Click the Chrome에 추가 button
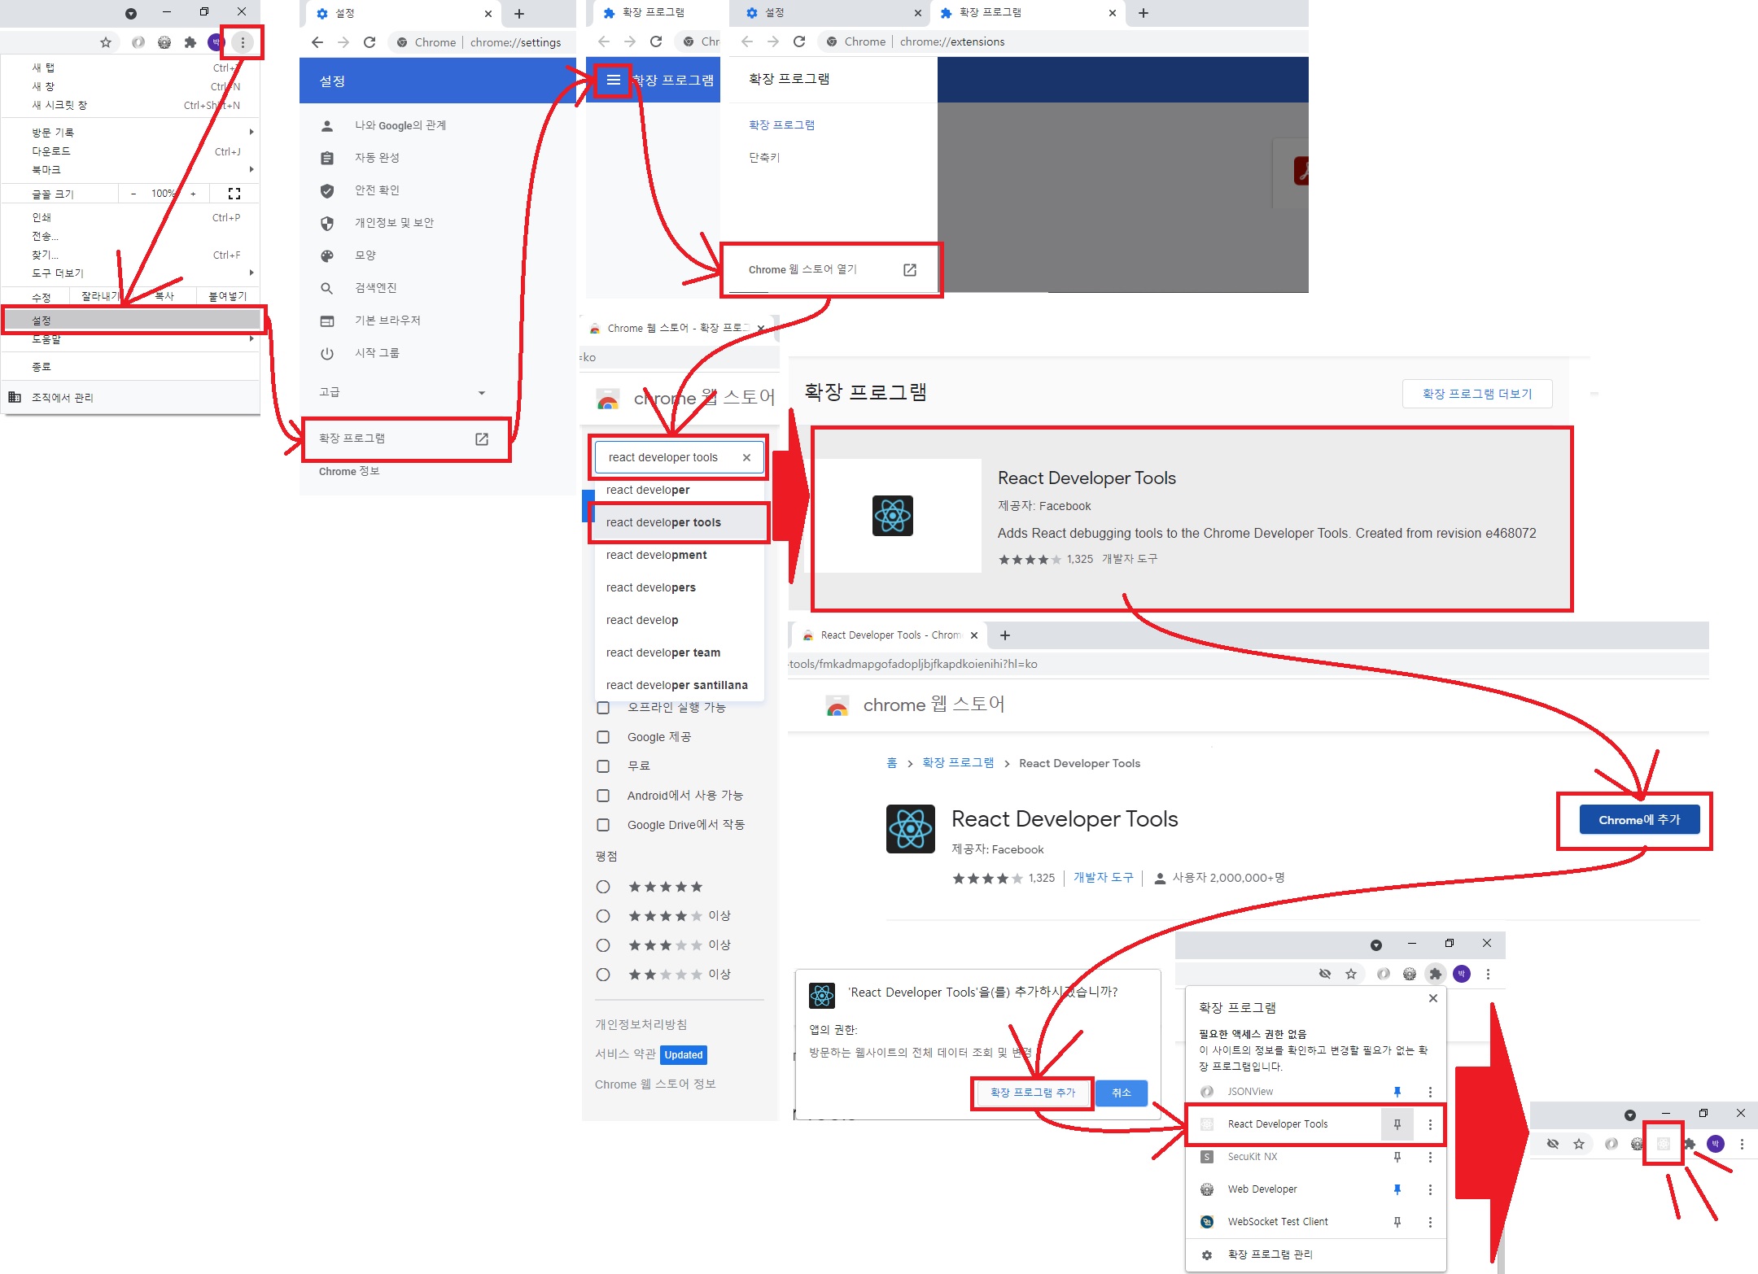 point(1638,819)
